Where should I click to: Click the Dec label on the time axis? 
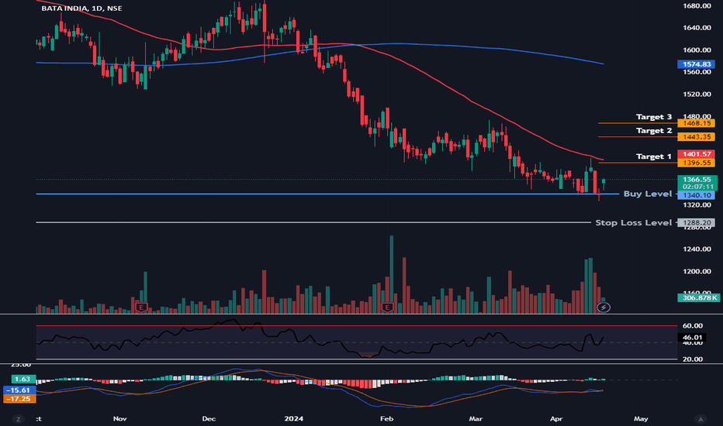209,418
